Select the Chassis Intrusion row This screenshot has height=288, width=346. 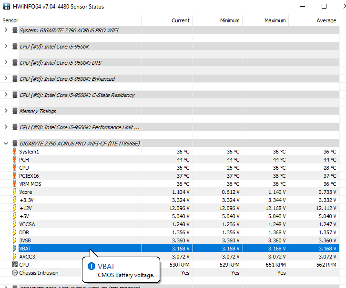tap(170, 273)
